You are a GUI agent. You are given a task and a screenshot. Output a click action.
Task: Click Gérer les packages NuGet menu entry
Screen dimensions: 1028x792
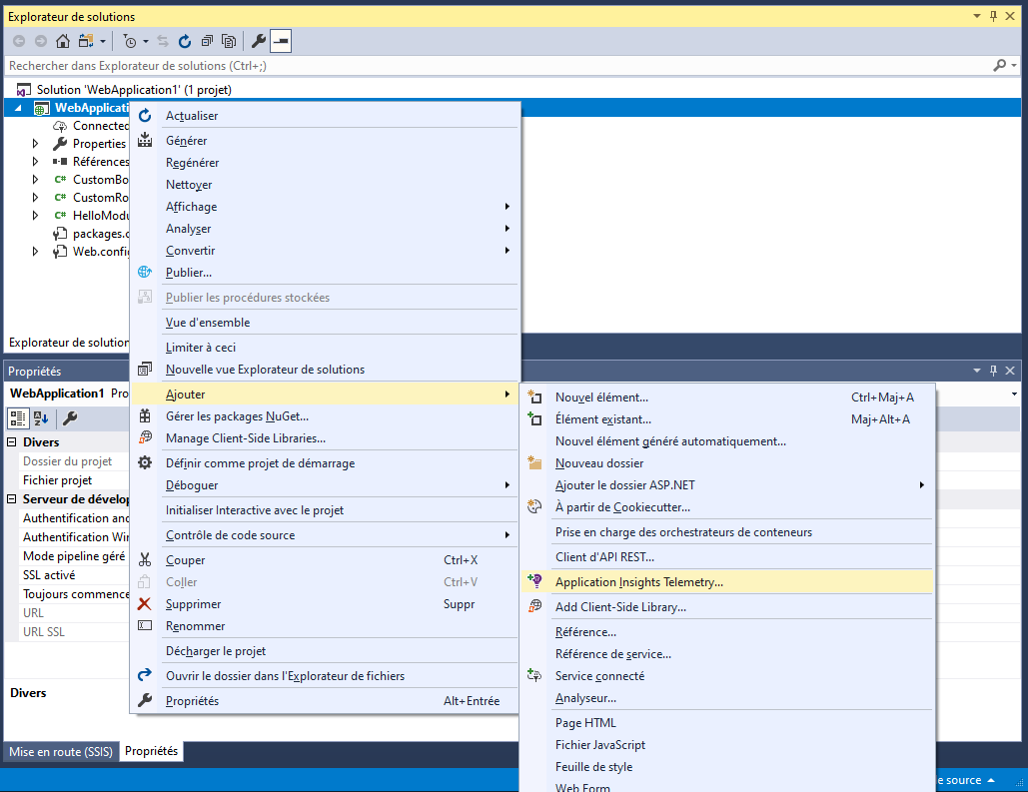pyautogui.click(x=237, y=415)
